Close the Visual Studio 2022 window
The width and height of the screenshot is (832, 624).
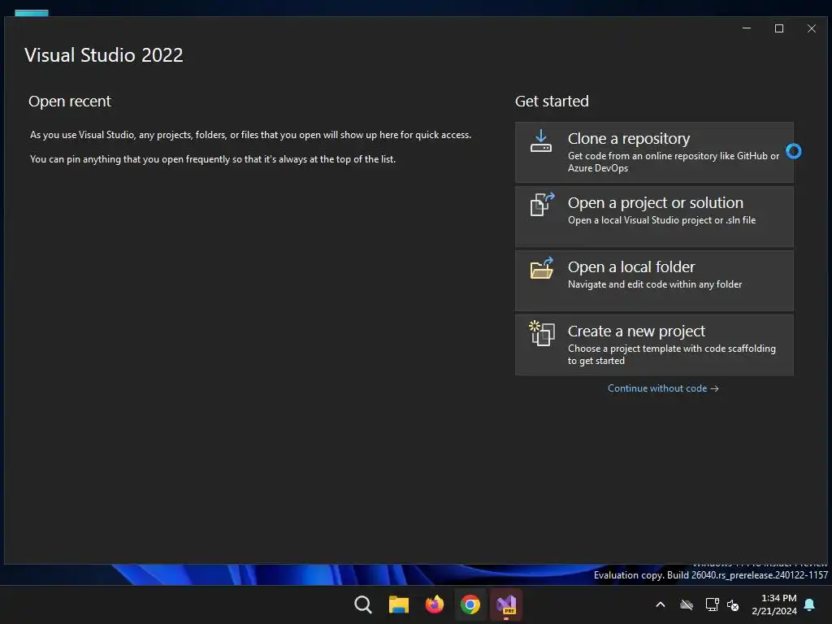tap(812, 28)
